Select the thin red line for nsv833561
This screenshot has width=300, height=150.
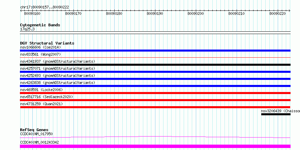[x=155, y=57]
